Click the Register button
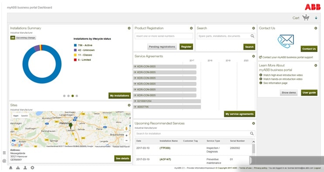This screenshot has width=324, height=172. 186,47
